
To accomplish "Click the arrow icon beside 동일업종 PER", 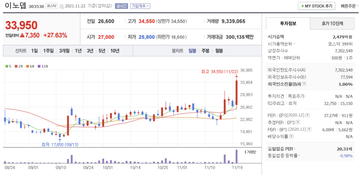I will pos(294,149).
